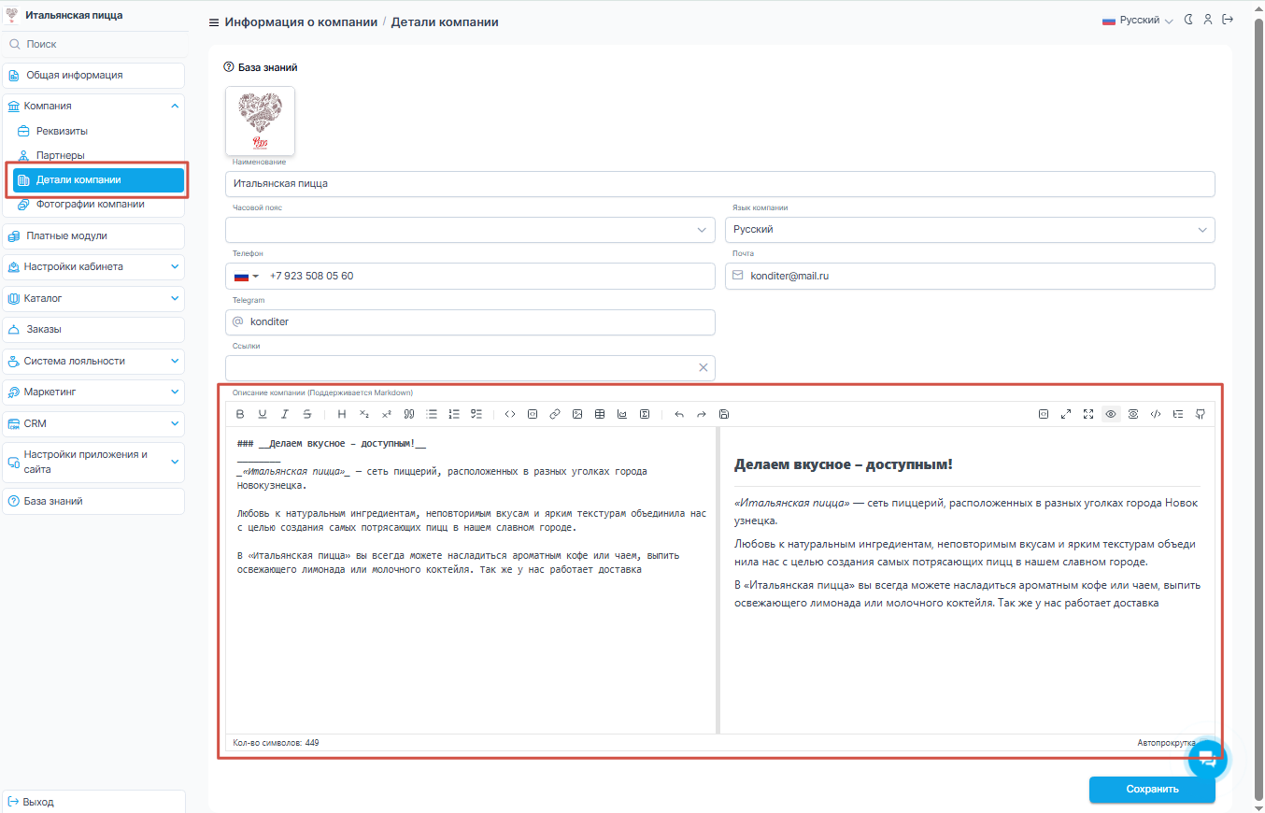Insert a task checklist in the editor
Screen dimensions: 1265x813
click(476, 414)
